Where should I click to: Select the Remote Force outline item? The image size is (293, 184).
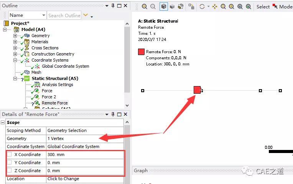pos(55,103)
